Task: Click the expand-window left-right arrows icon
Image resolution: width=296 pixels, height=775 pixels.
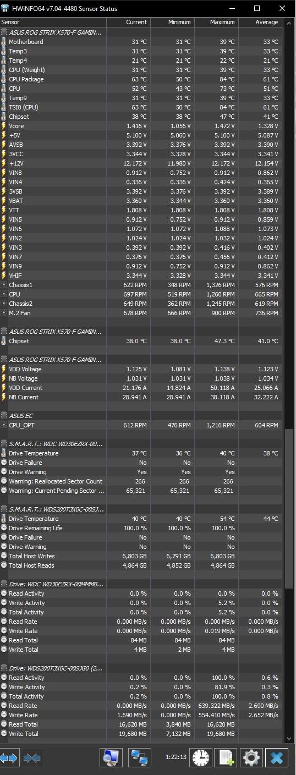Action: tap(9, 758)
